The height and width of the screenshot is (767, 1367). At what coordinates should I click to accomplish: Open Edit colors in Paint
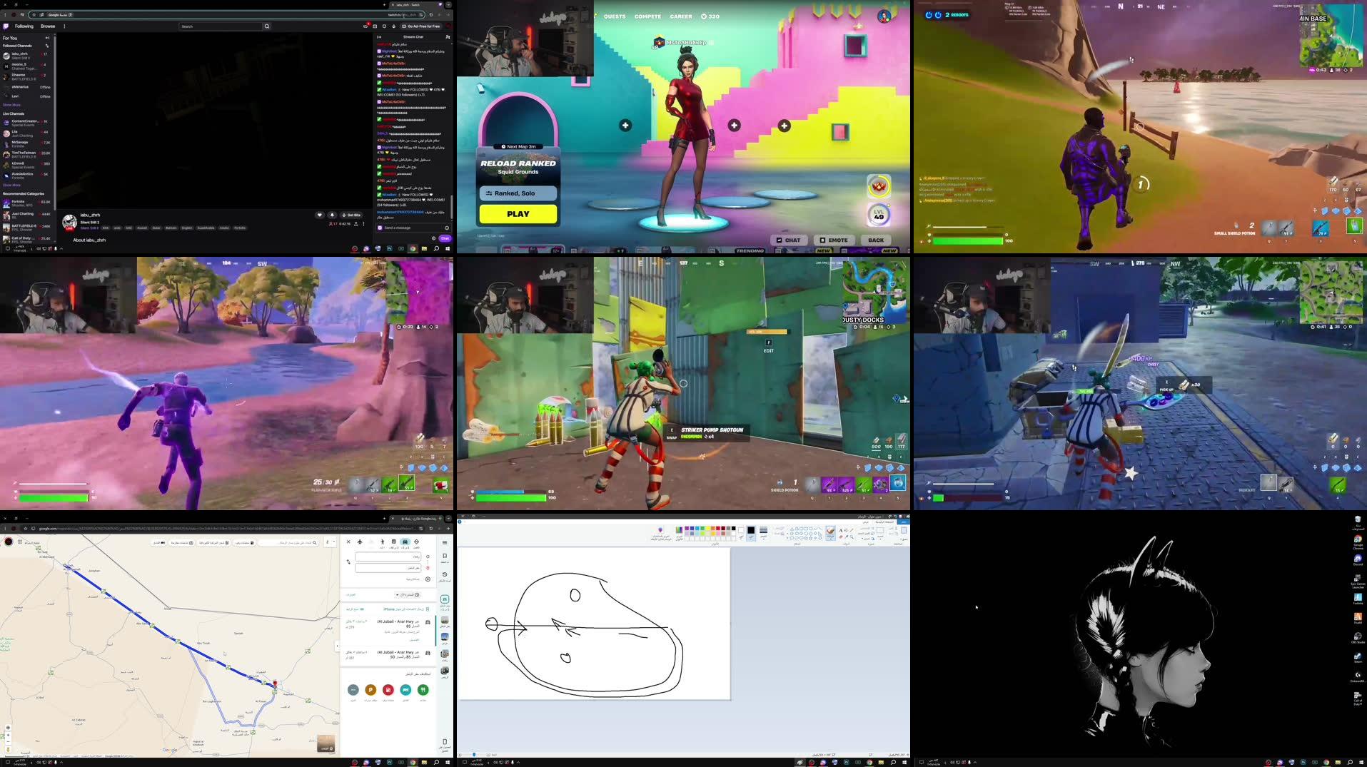point(680,533)
